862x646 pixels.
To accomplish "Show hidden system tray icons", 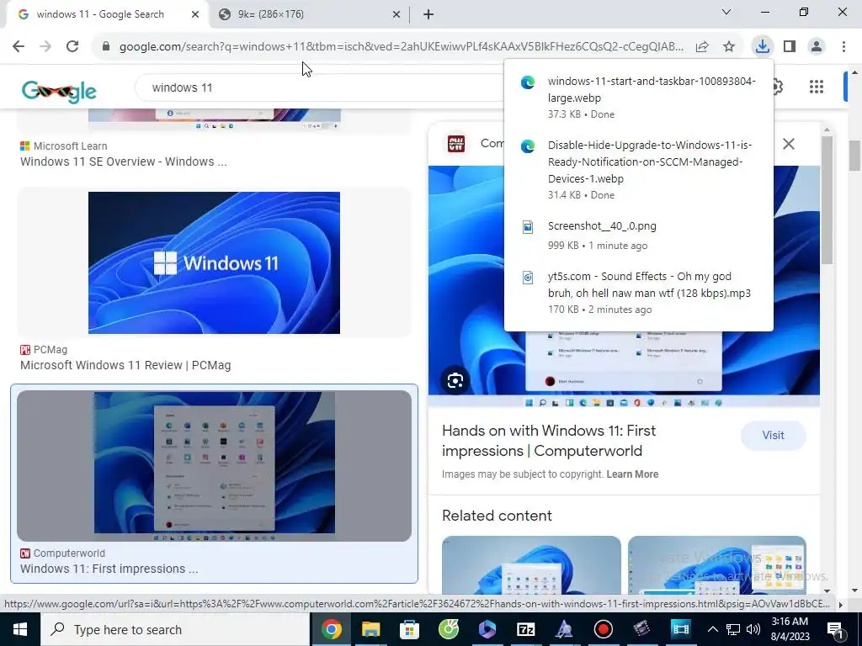I will coord(712,629).
